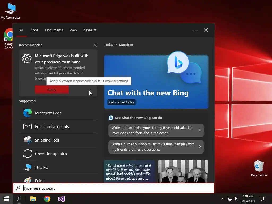Switch to the Documents tab
Image resolution: width=272 pixels, height=204 pixels.
coord(54,30)
